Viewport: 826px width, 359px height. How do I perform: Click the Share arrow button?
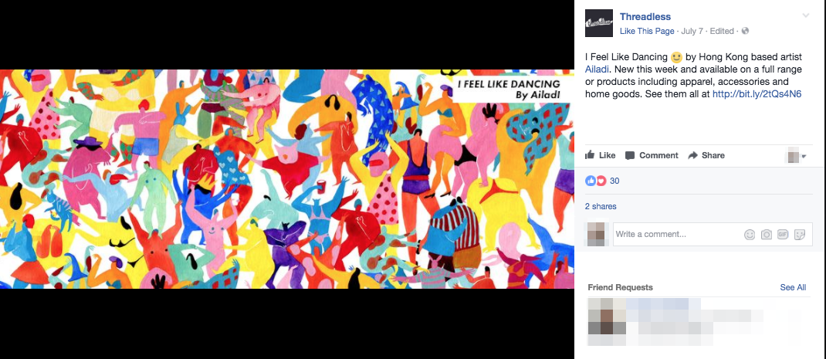tap(706, 155)
